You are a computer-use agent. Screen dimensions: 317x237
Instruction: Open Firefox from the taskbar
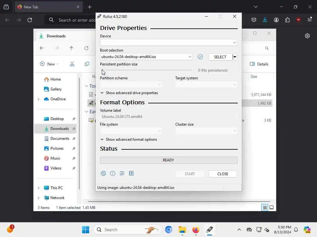pyautogui.click(x=196, y=230)
